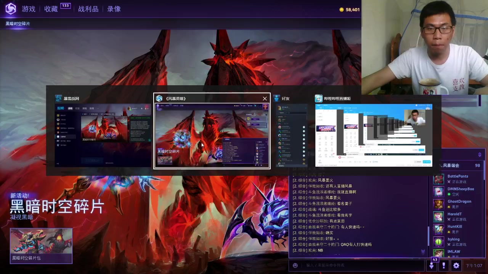Image resolution: width=488 pixels, height=274 pixels.
Task: Click the 《风暴英雄》 icon in the switcher
Action: [x=159, y=98]
